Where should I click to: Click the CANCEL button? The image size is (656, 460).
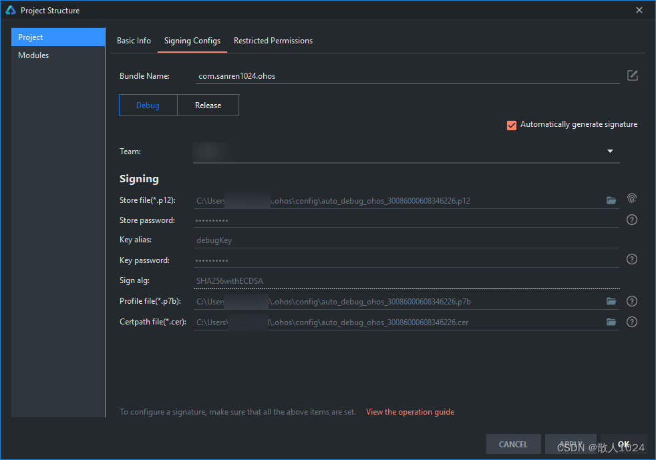(513, 444)
